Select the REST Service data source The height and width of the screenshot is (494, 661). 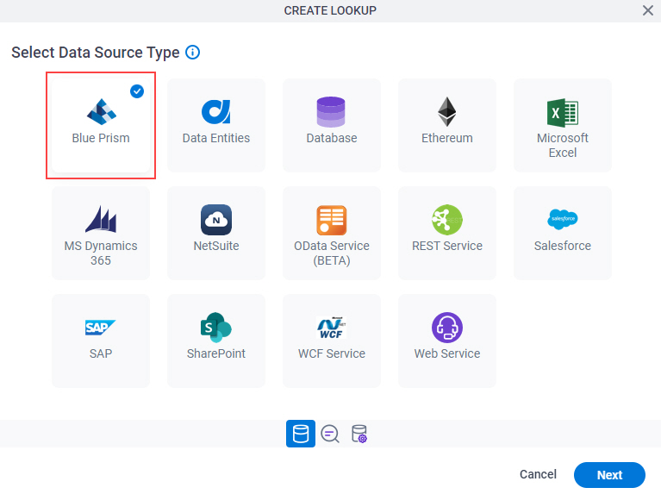click(x=447, y=234)
